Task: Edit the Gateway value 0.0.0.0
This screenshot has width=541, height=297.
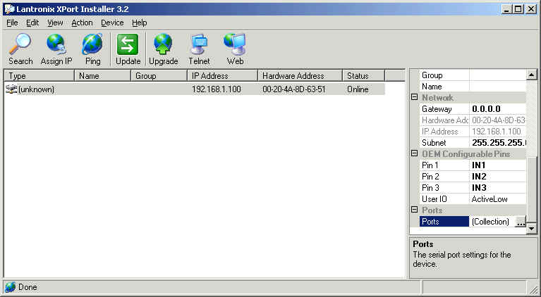Action: (497, 109)
